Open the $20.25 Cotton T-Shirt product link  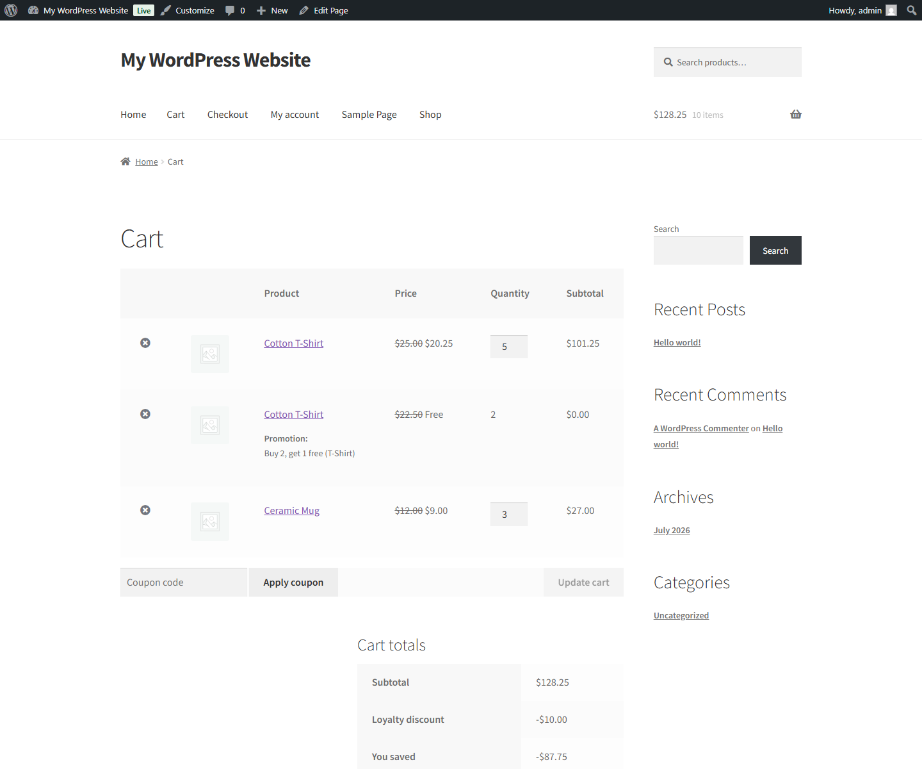coord(294,343)
